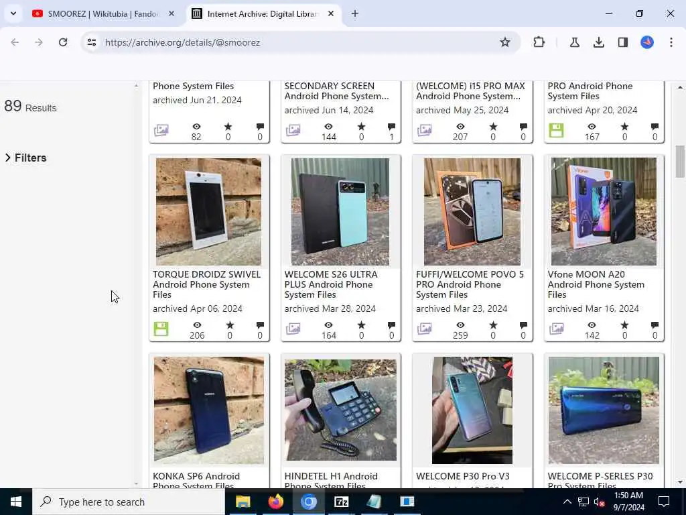
Task: Click views eye icon on Vfone MOON A20 card
Action: click(x=592, y=325)
